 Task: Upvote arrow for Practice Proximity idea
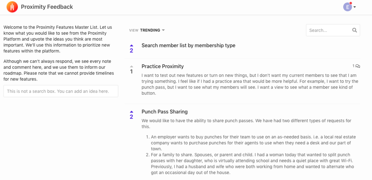(131, 66)
